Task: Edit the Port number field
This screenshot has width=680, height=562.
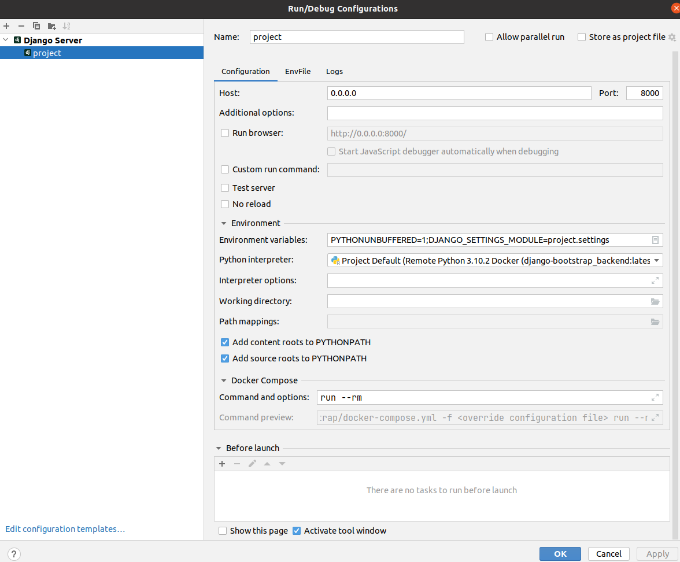Action: point(644,93)
